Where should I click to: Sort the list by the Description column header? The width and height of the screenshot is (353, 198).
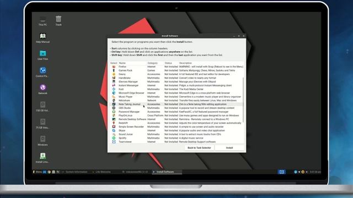[x=185, y=63]
